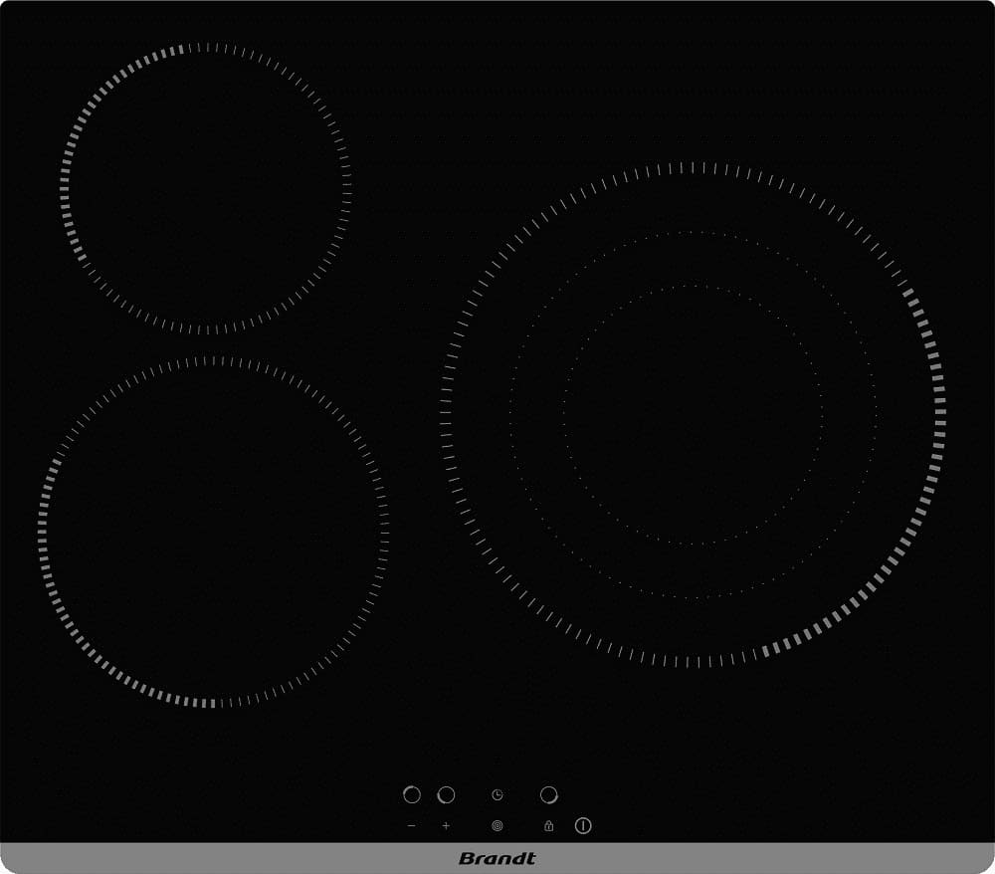Tap the concentric-rings extended zone key
This screenshot has width=995, height=874.
(x=497, y=826)
